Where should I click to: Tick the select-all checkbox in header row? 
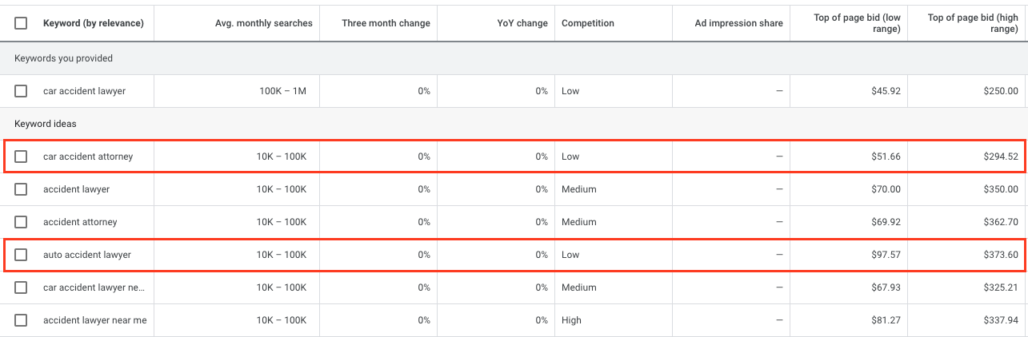21,23
